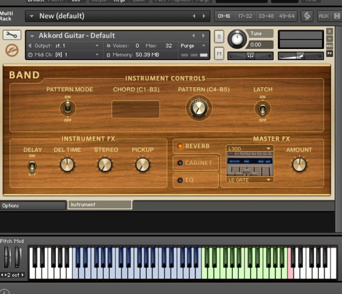Toggle the Latch switch
This screenshot has height=294, width=342.
(x=263, y=109)
